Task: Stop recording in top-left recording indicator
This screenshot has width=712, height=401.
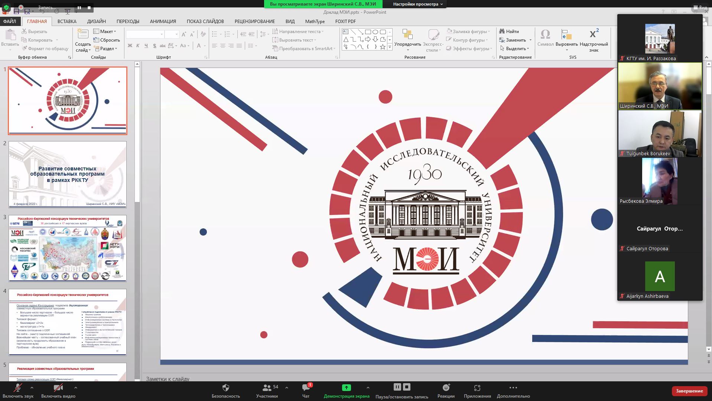Action: coord(89,7)
